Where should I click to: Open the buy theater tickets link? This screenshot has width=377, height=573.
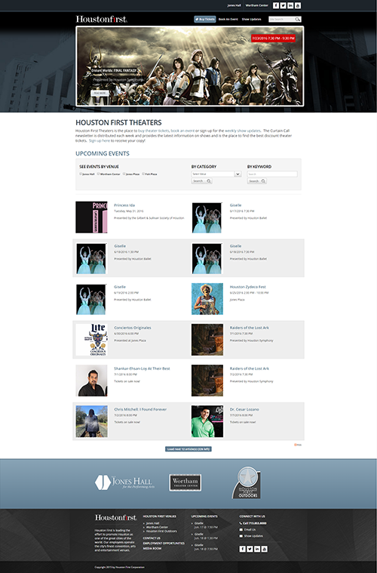154,131
